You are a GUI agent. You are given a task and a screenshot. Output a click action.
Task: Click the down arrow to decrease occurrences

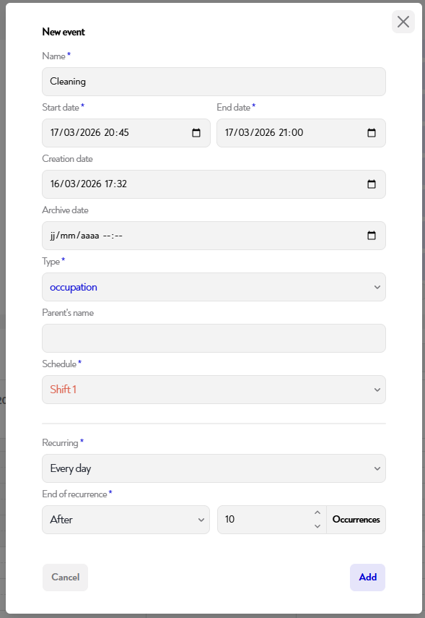tap(317, 525)
